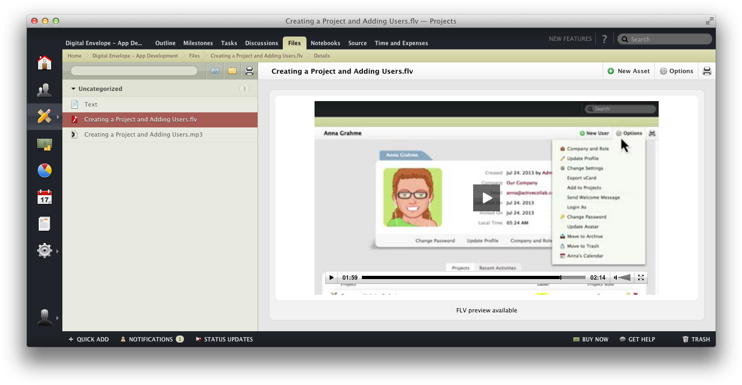The height and width of the screenshot is (385, 742).
Task: Open TRASH in the bottom bar
Action: (696, 339)
